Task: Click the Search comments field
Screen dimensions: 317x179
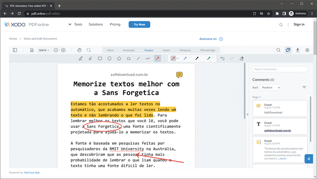Action: (280, 69)
